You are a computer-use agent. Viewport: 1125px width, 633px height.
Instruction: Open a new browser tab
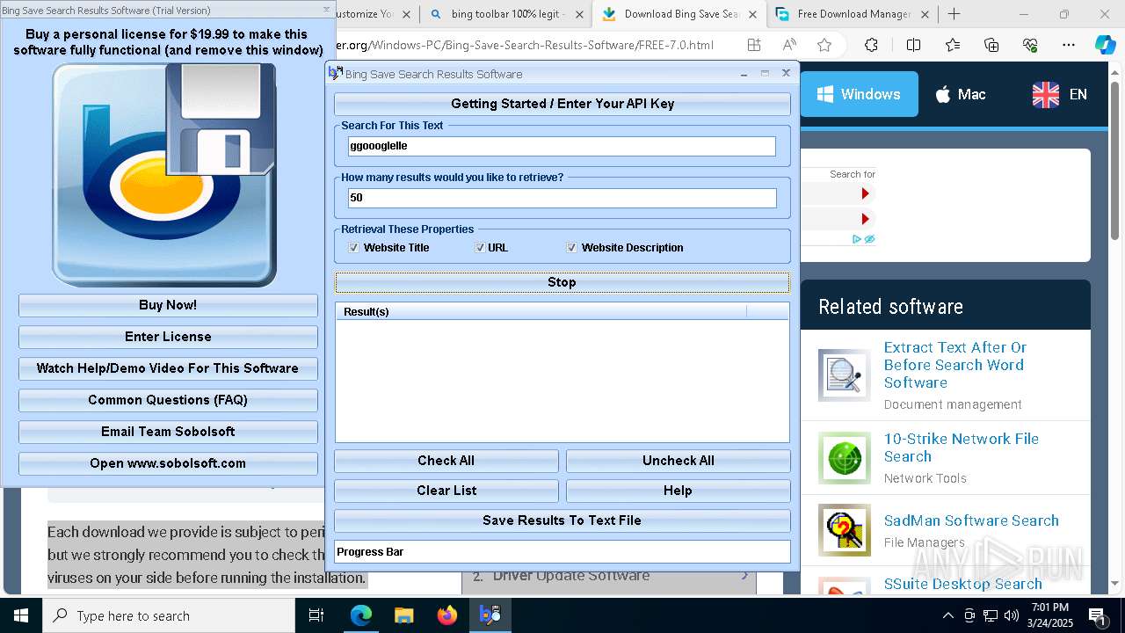(x=954, y=14)
